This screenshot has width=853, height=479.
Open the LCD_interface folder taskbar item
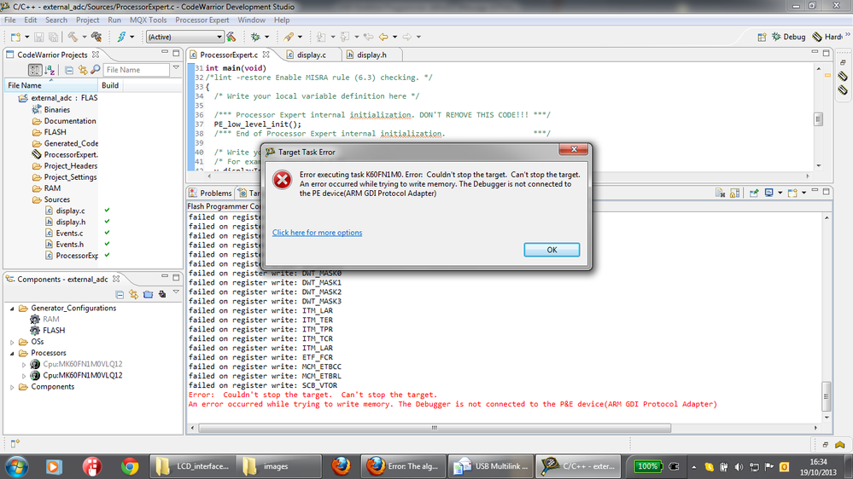click(192, 466)
